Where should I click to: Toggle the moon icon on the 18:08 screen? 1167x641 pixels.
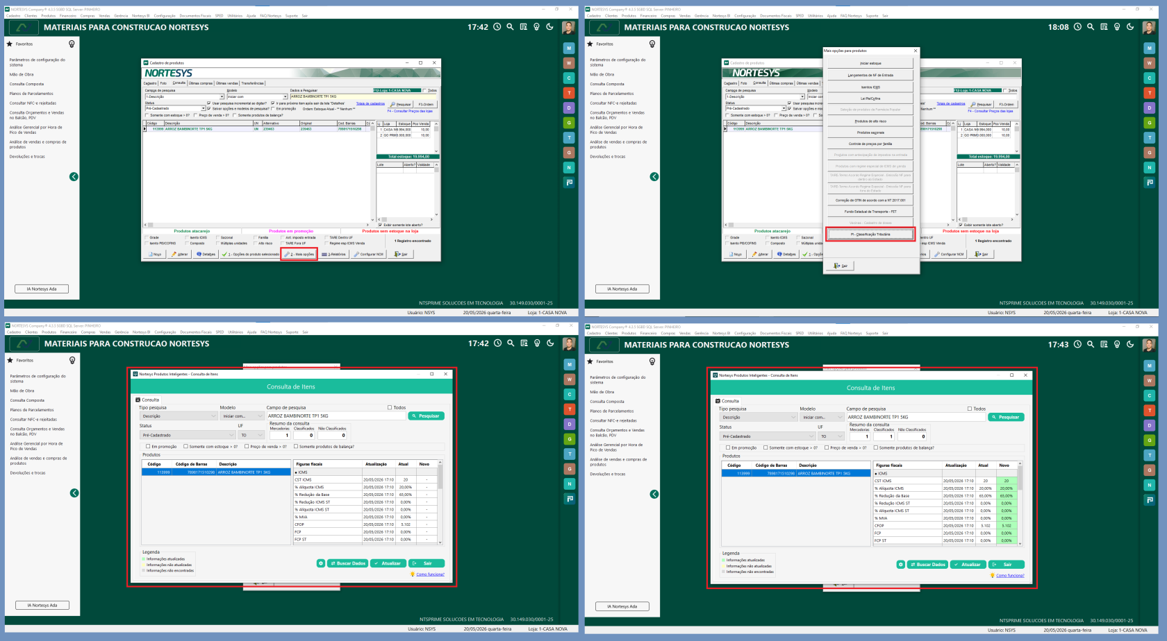pyautogui.click(x=1130, y=27)
